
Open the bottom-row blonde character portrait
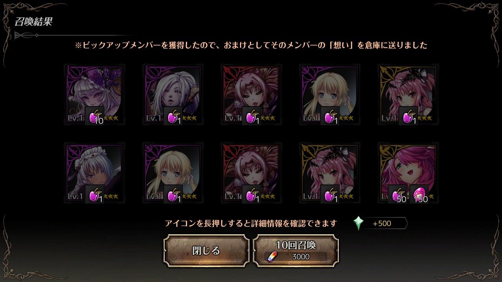coord(173,173)
